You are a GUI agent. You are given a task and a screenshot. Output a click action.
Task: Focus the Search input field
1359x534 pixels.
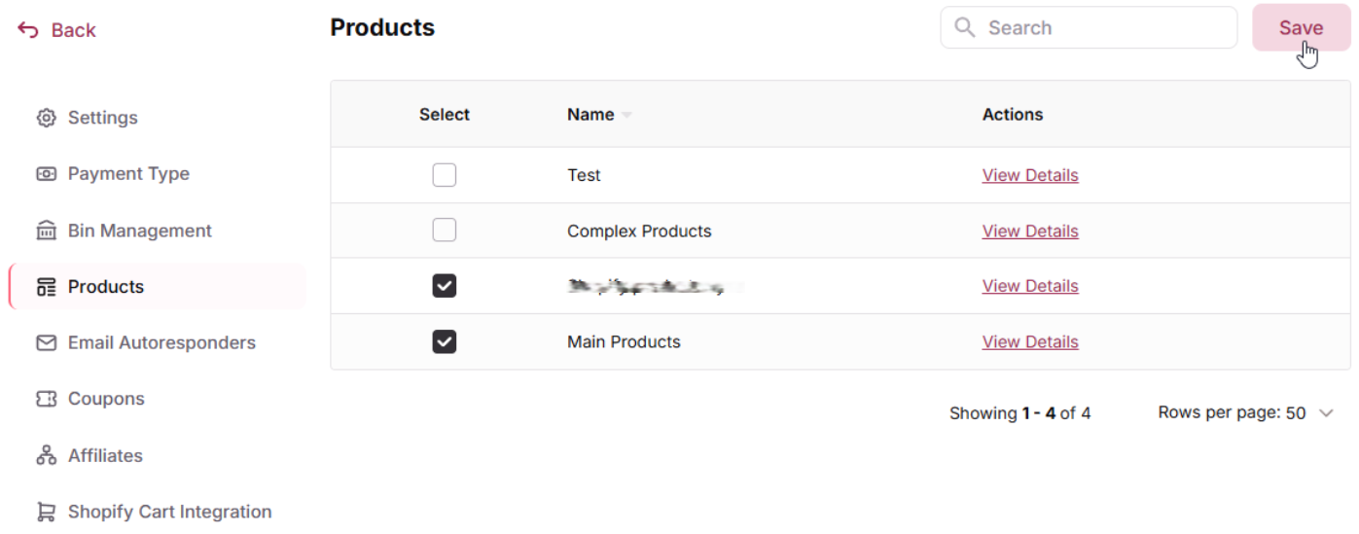[1089, 27]
